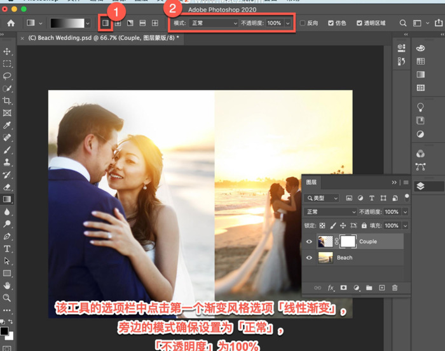The height and width of the screenshot is (351, 445).
Task: Select the Rectangle shape tool
Action: point(7,274)
